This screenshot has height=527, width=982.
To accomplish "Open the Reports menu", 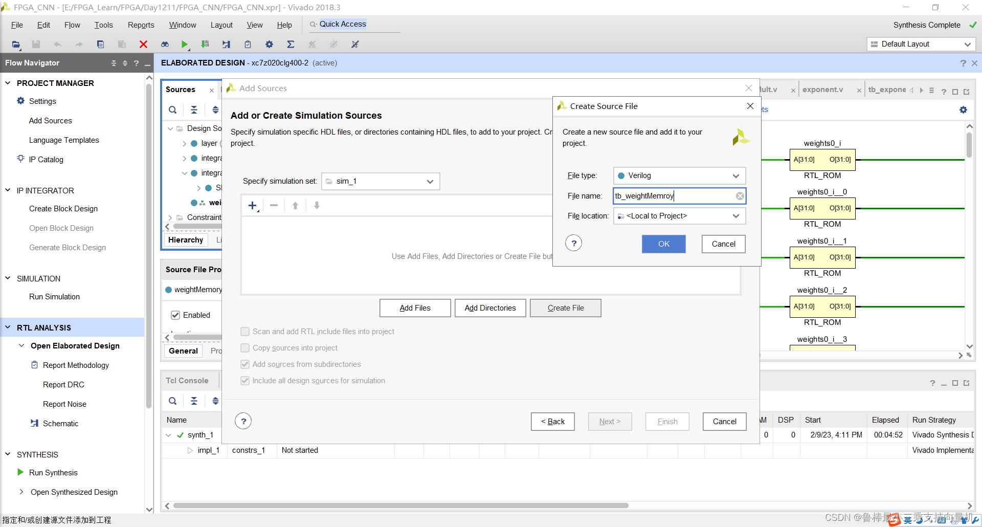I will [x=141, y=25].
